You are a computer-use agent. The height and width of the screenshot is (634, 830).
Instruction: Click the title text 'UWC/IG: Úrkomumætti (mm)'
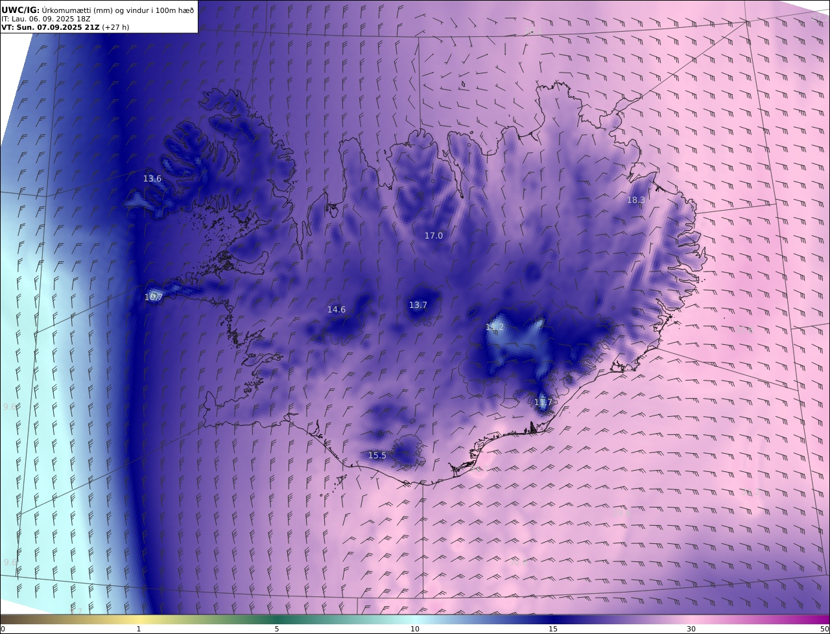[x=57, y=10]
